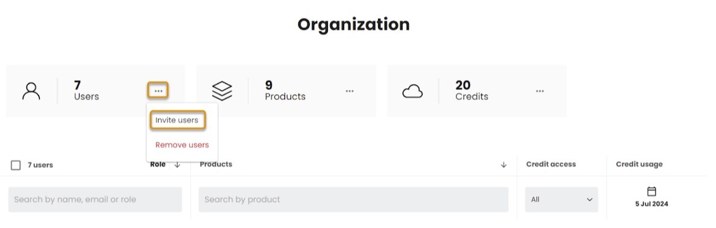Open the Products card three-dot menu
The height and width of the screenshot is (228, 716).
click(350, 91)
